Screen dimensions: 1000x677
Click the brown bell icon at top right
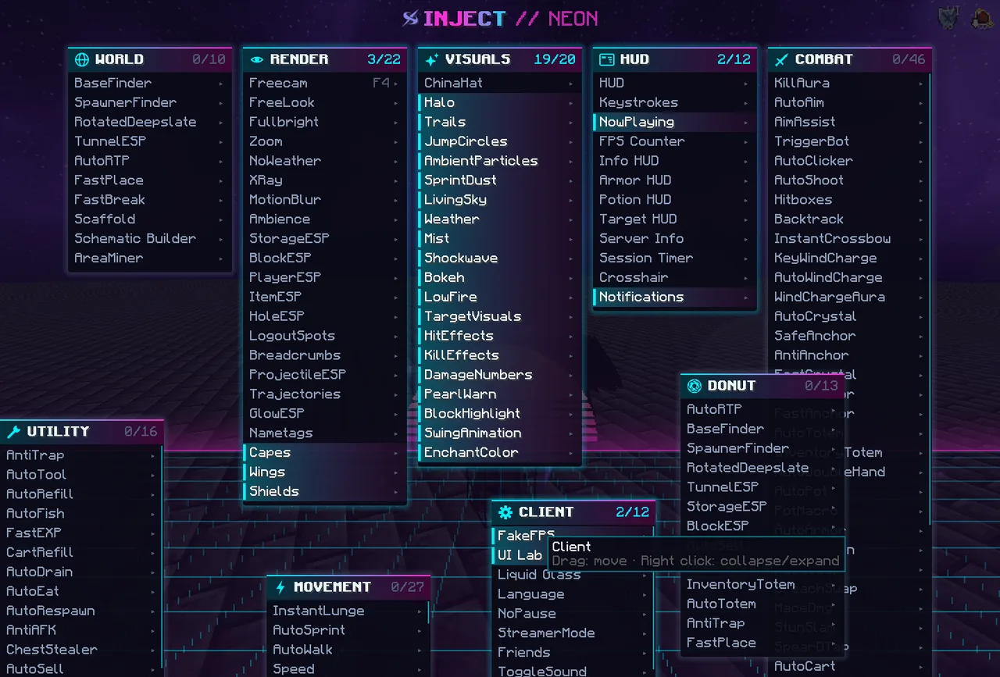point(982,18)
